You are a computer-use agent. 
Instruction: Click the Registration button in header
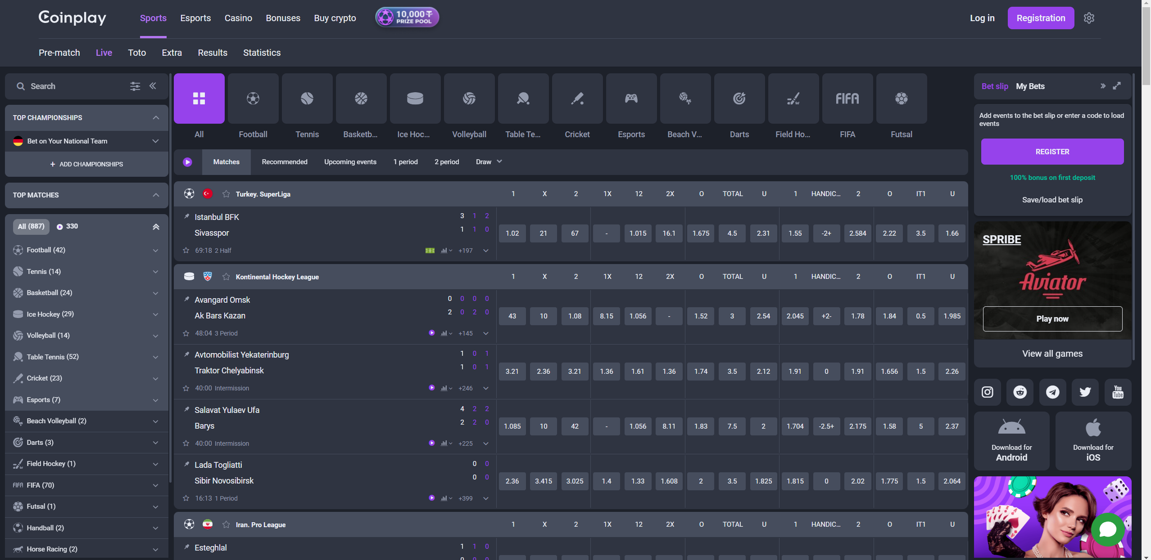(1041, 18)
